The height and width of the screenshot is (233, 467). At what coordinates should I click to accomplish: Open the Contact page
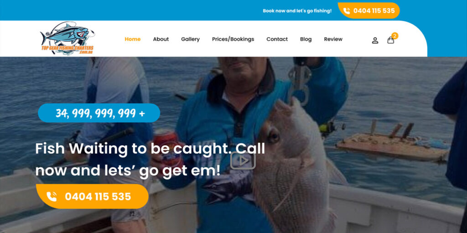277,39
